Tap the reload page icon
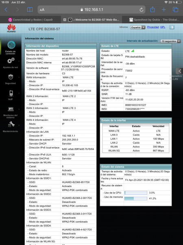This screenshot has width=183, height=245. point(141,10)
